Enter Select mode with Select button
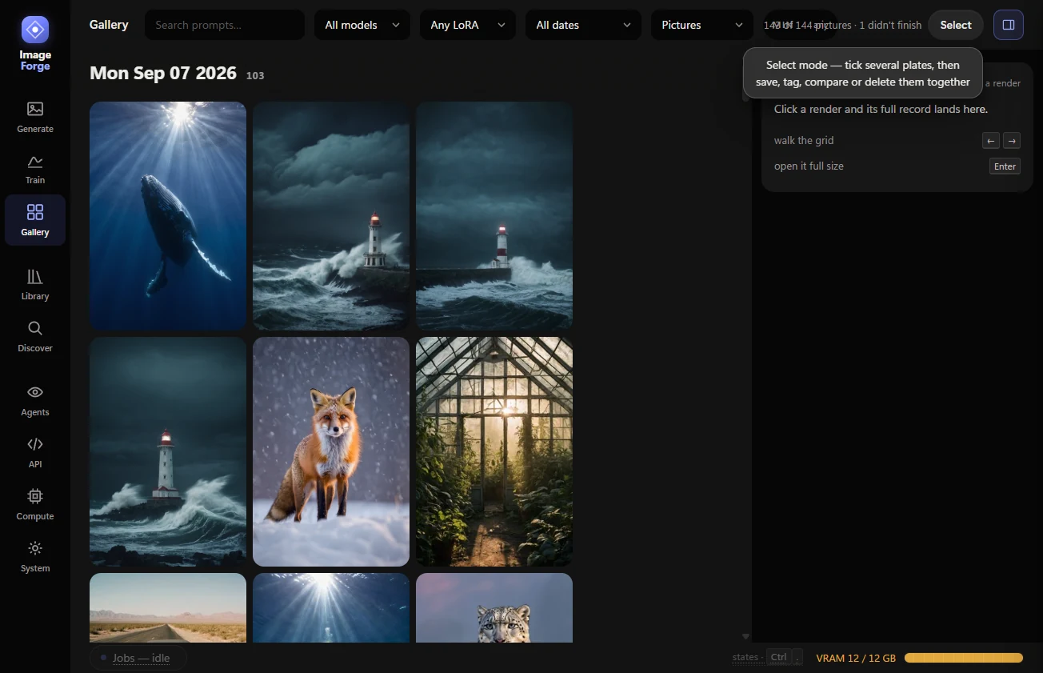1043x673 pixels. click(x=956, y=25)
